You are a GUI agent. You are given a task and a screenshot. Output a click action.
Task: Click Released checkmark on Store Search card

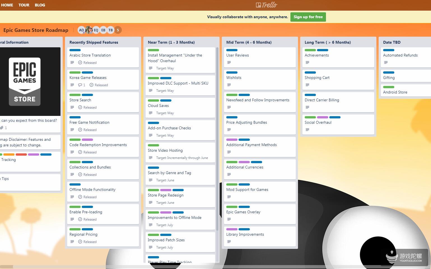coord(80,107)
